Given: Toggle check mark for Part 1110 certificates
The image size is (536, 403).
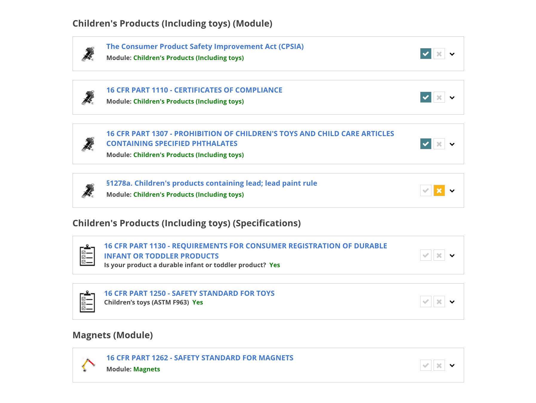Looking at the screenshot, I should pos(426,97).
